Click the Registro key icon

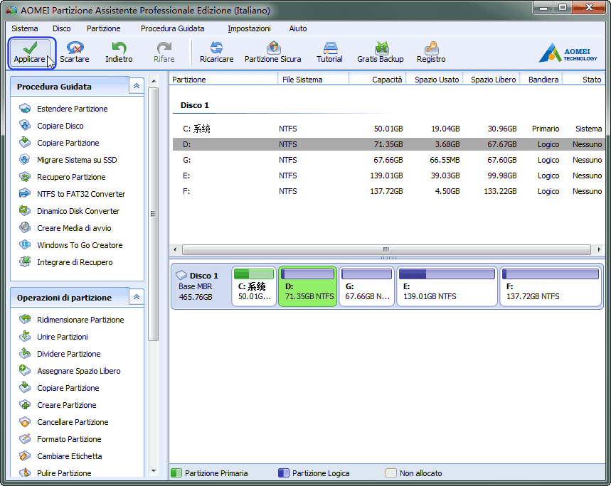point(431,48)
